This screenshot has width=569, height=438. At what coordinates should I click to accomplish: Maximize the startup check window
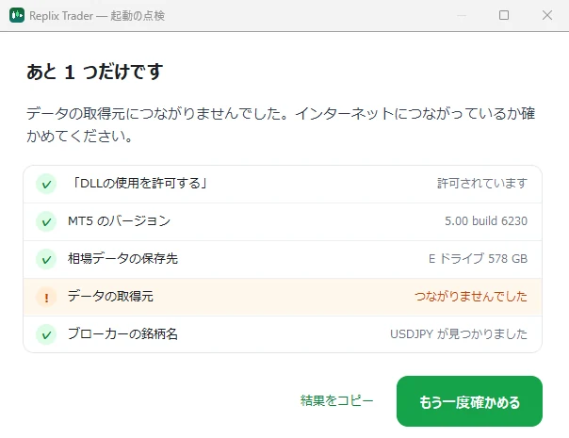[504, 15]
